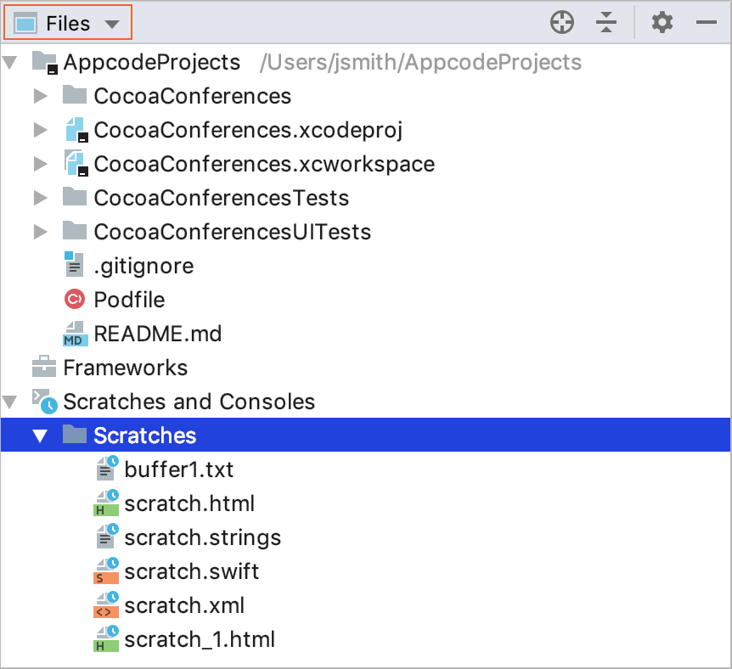This screenshot has width=732, height=669.
Task: Expand the CocoaConferences.xcodeproj node
Action: click(40, 130)
